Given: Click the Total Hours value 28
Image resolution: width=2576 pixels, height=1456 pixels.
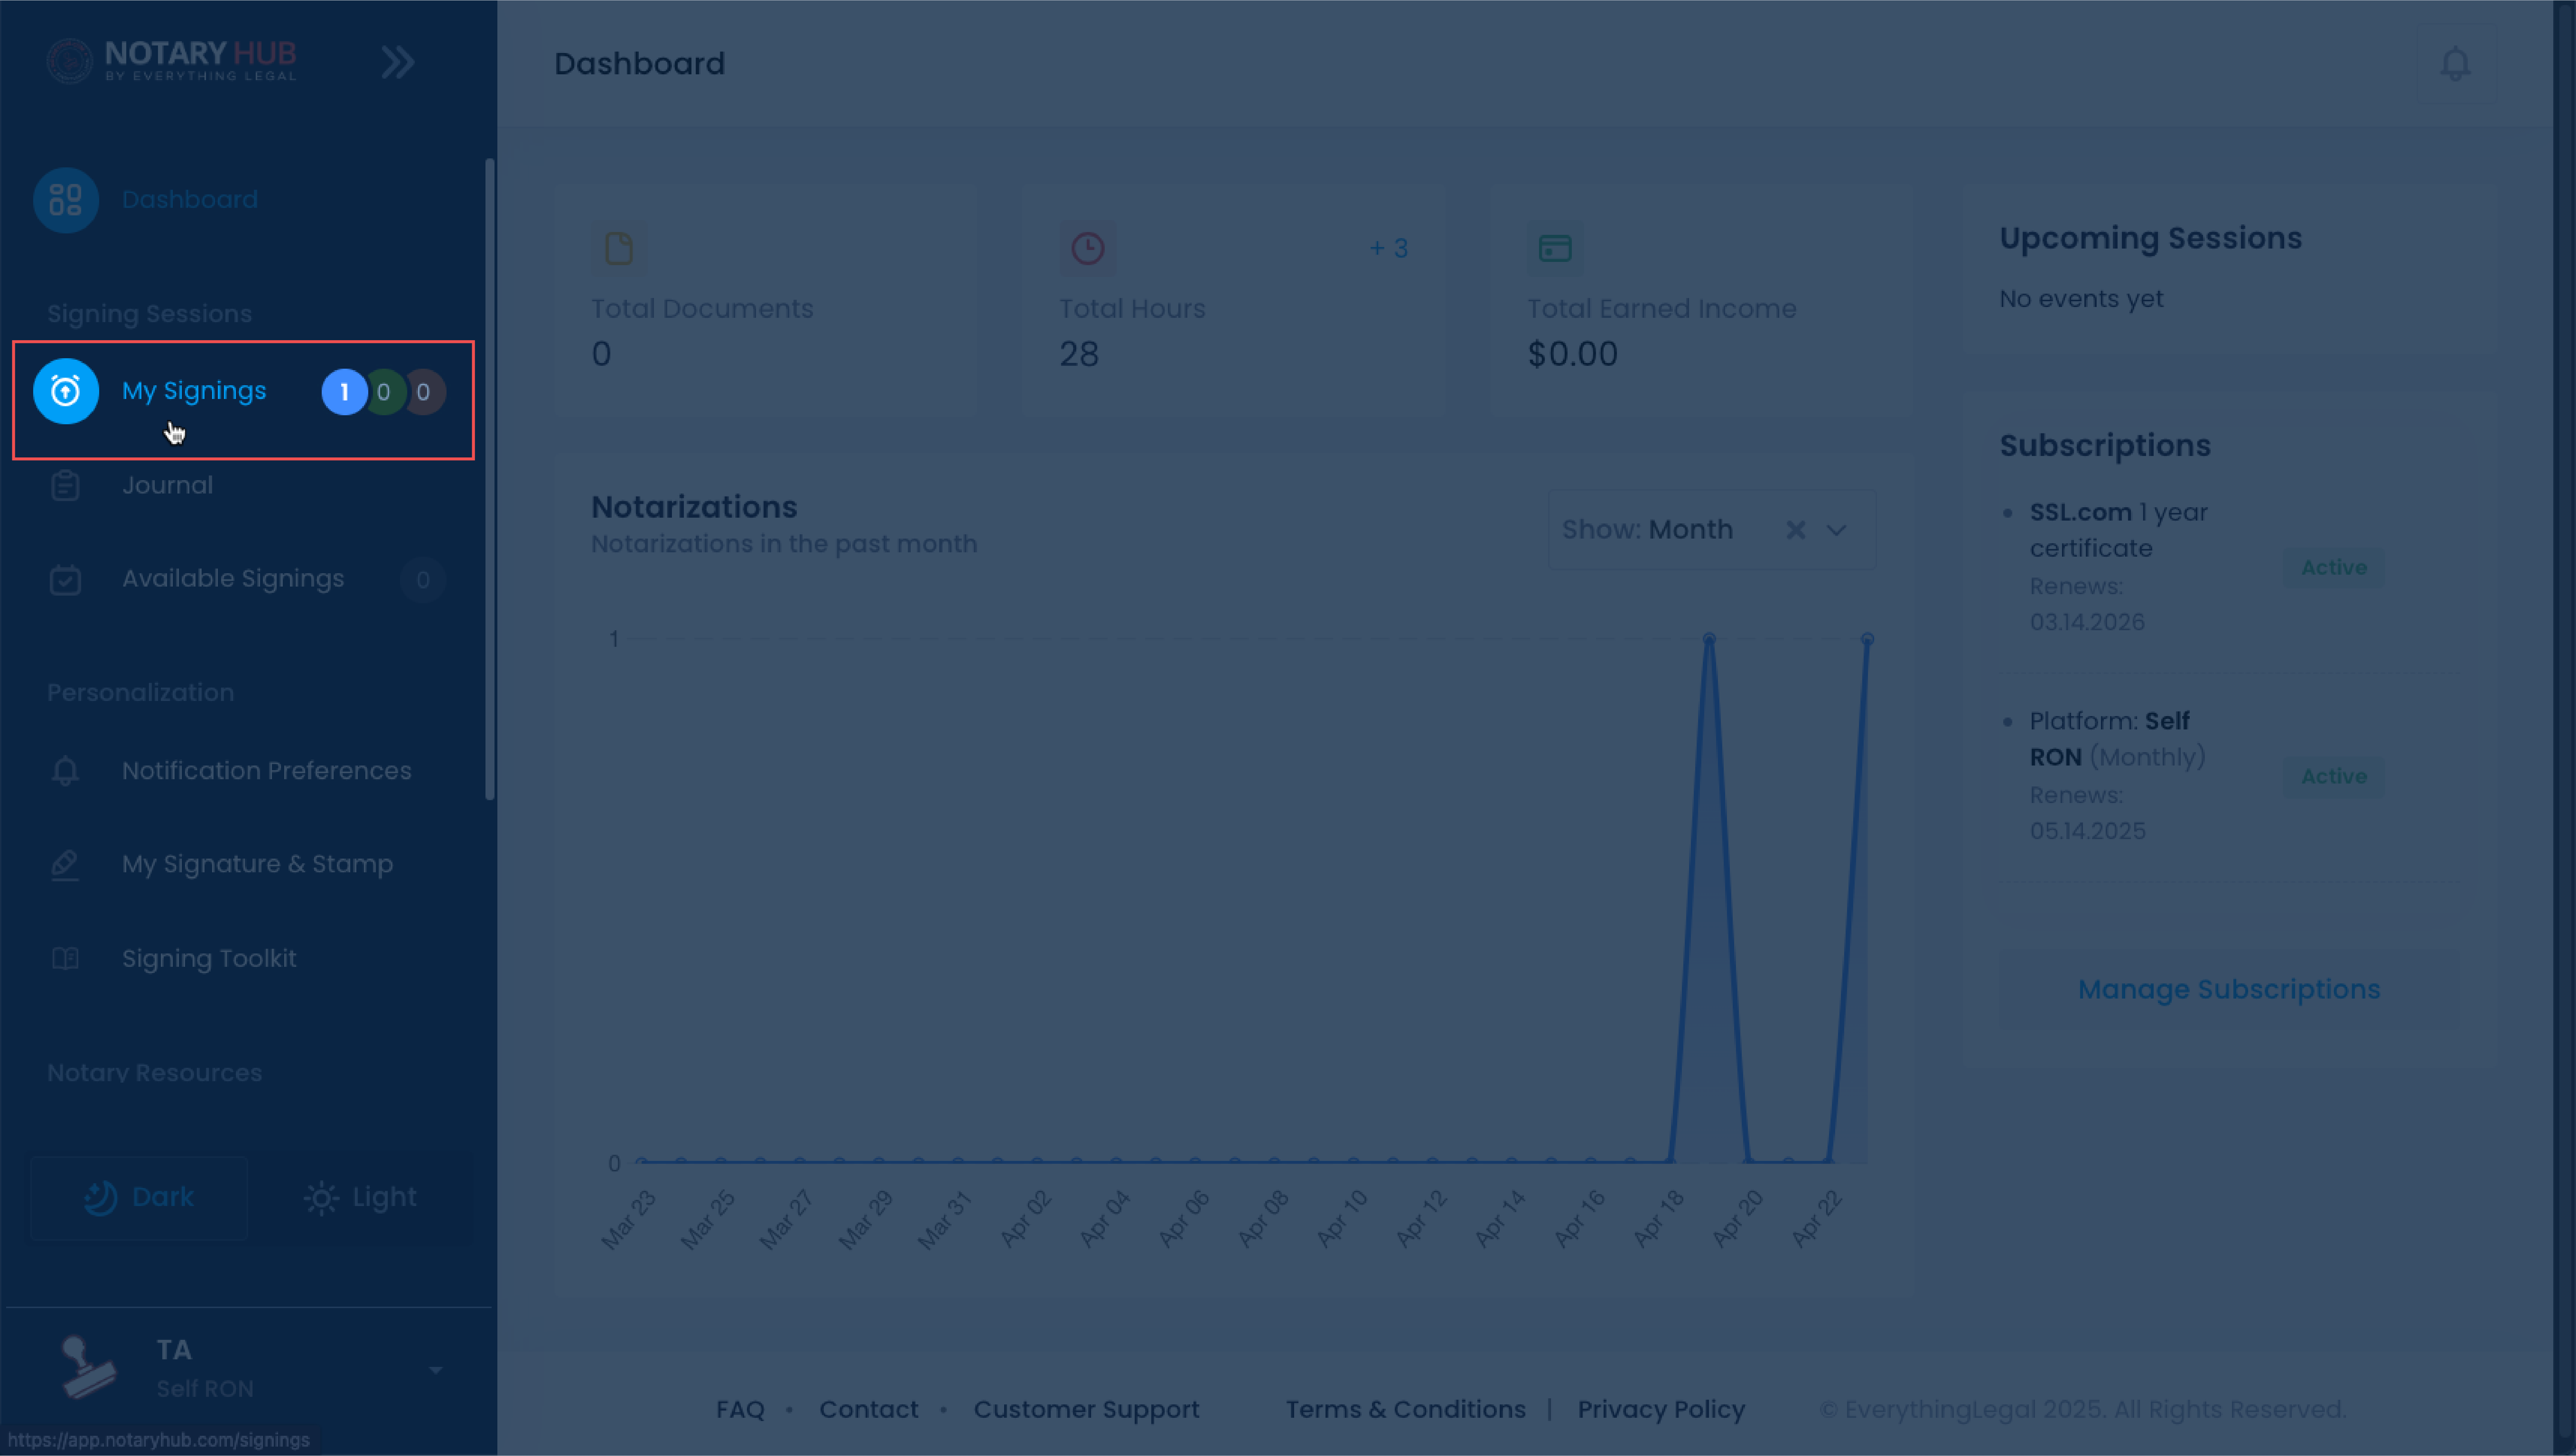Looking at the screenshot, I should click(x=1079, y=354).
